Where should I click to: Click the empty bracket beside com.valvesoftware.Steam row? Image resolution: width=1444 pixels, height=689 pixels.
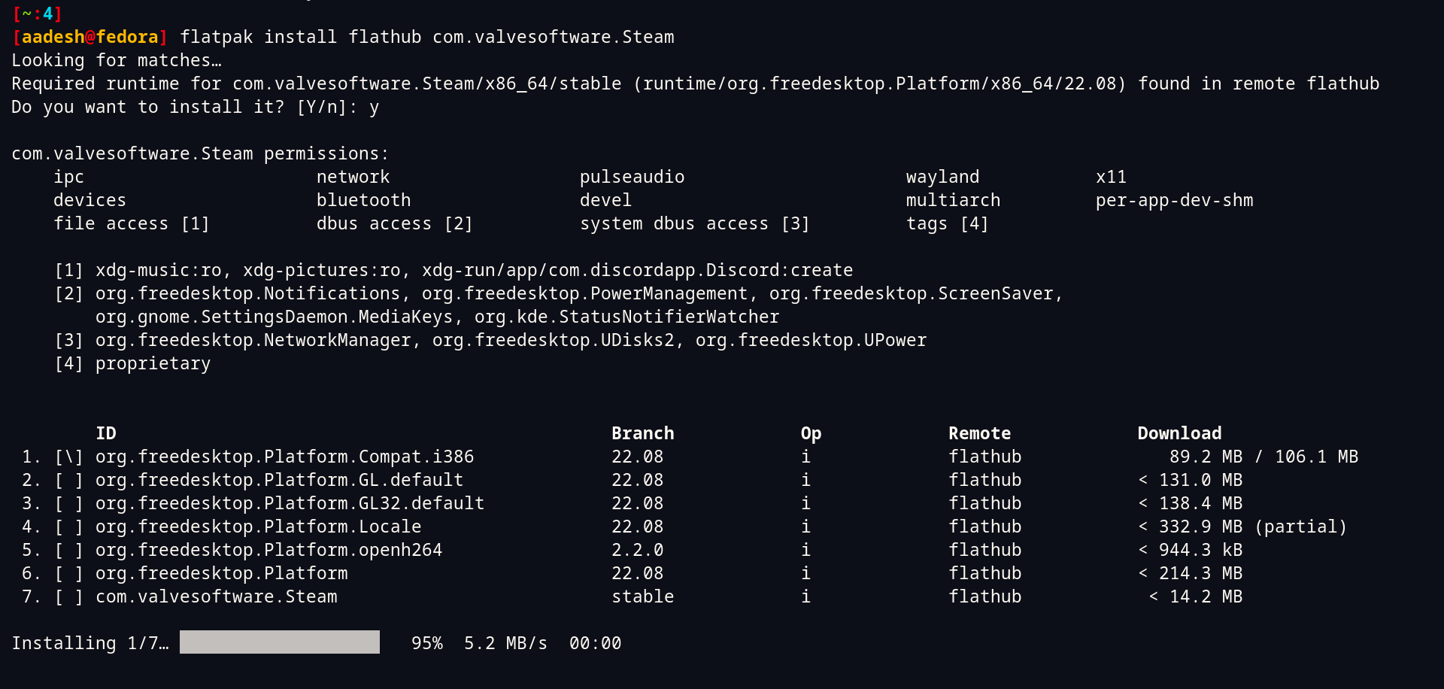click(x=68, y=596)
